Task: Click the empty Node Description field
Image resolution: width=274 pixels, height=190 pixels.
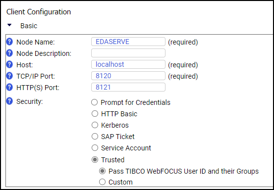Action: (x=128, y=53)
